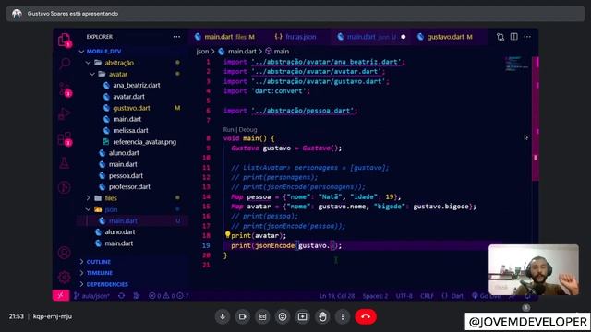The image size is (591, 332).
Task: Open the aula/json* branch selector
Action: [x=91, y=296]
